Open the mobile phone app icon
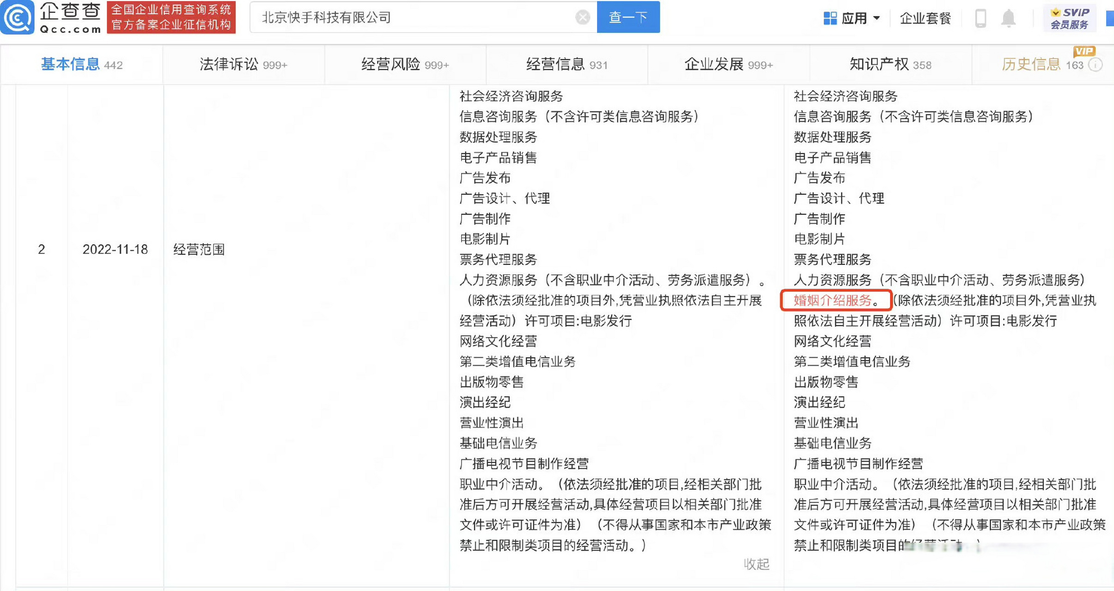This screenshot has height=591, width=1114. [980, 18]
